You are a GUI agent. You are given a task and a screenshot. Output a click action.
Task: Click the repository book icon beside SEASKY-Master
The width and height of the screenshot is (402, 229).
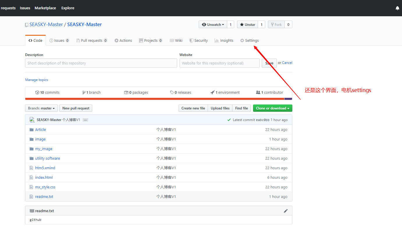pyautogui.click(x=27, y=25)
